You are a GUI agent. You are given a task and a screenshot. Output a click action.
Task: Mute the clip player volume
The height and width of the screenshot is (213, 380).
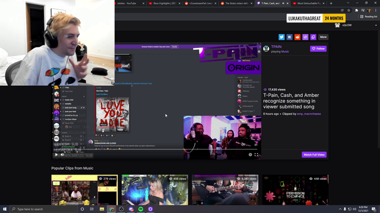(62, 154)
